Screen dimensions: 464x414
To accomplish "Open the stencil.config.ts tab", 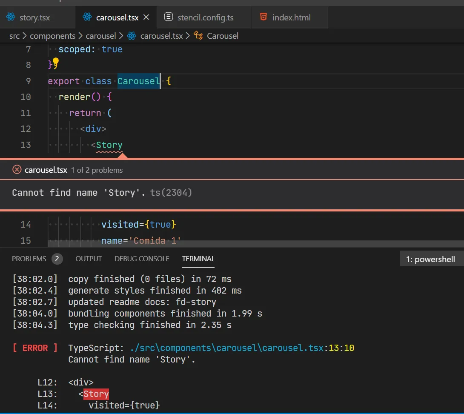I will click(x=205, y=17).
